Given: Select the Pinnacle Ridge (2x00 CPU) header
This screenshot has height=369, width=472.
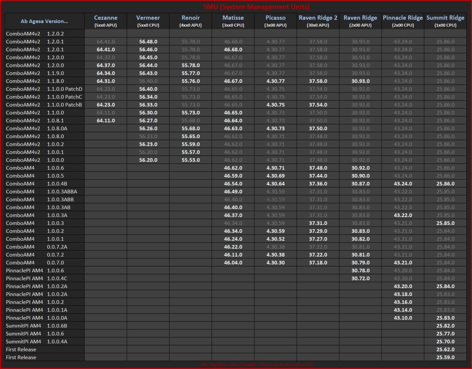Looking at the screenshot, I should pos(403,21).
